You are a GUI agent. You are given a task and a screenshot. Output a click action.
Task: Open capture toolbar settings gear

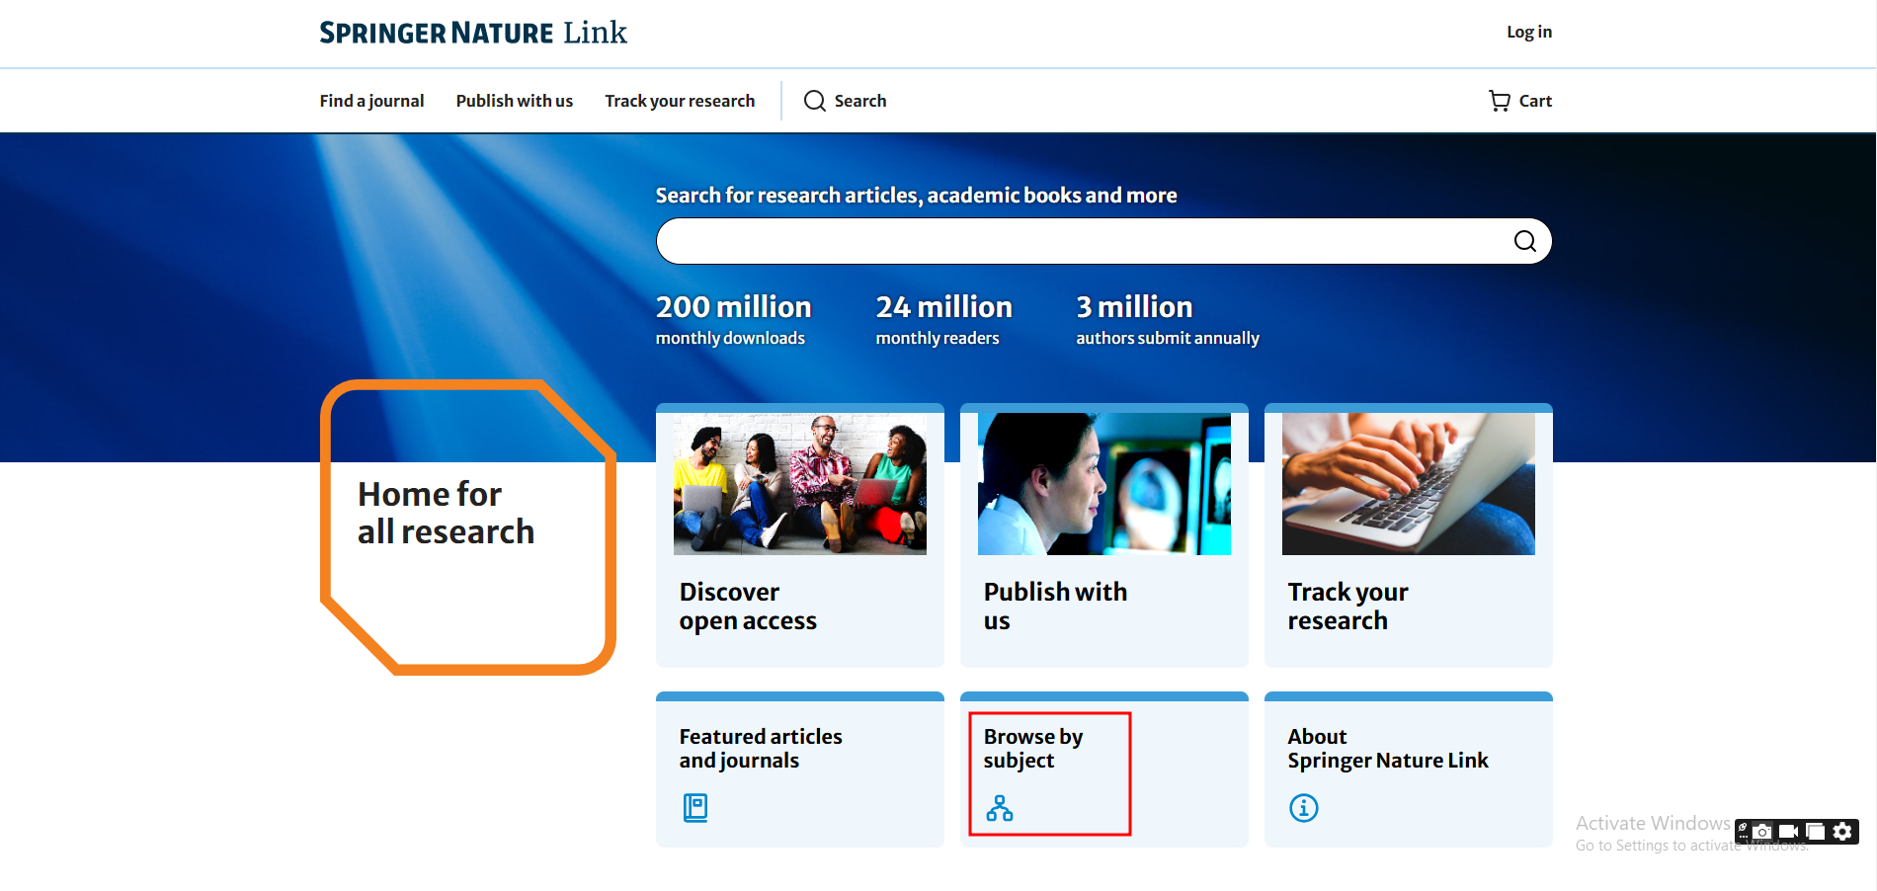[1842, 832]
